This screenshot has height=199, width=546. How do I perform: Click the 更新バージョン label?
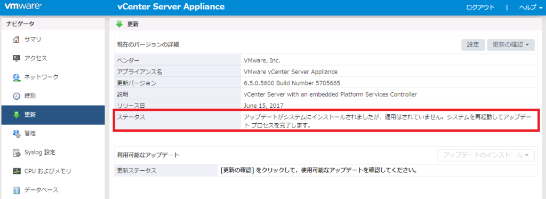[x=136, y=83]
